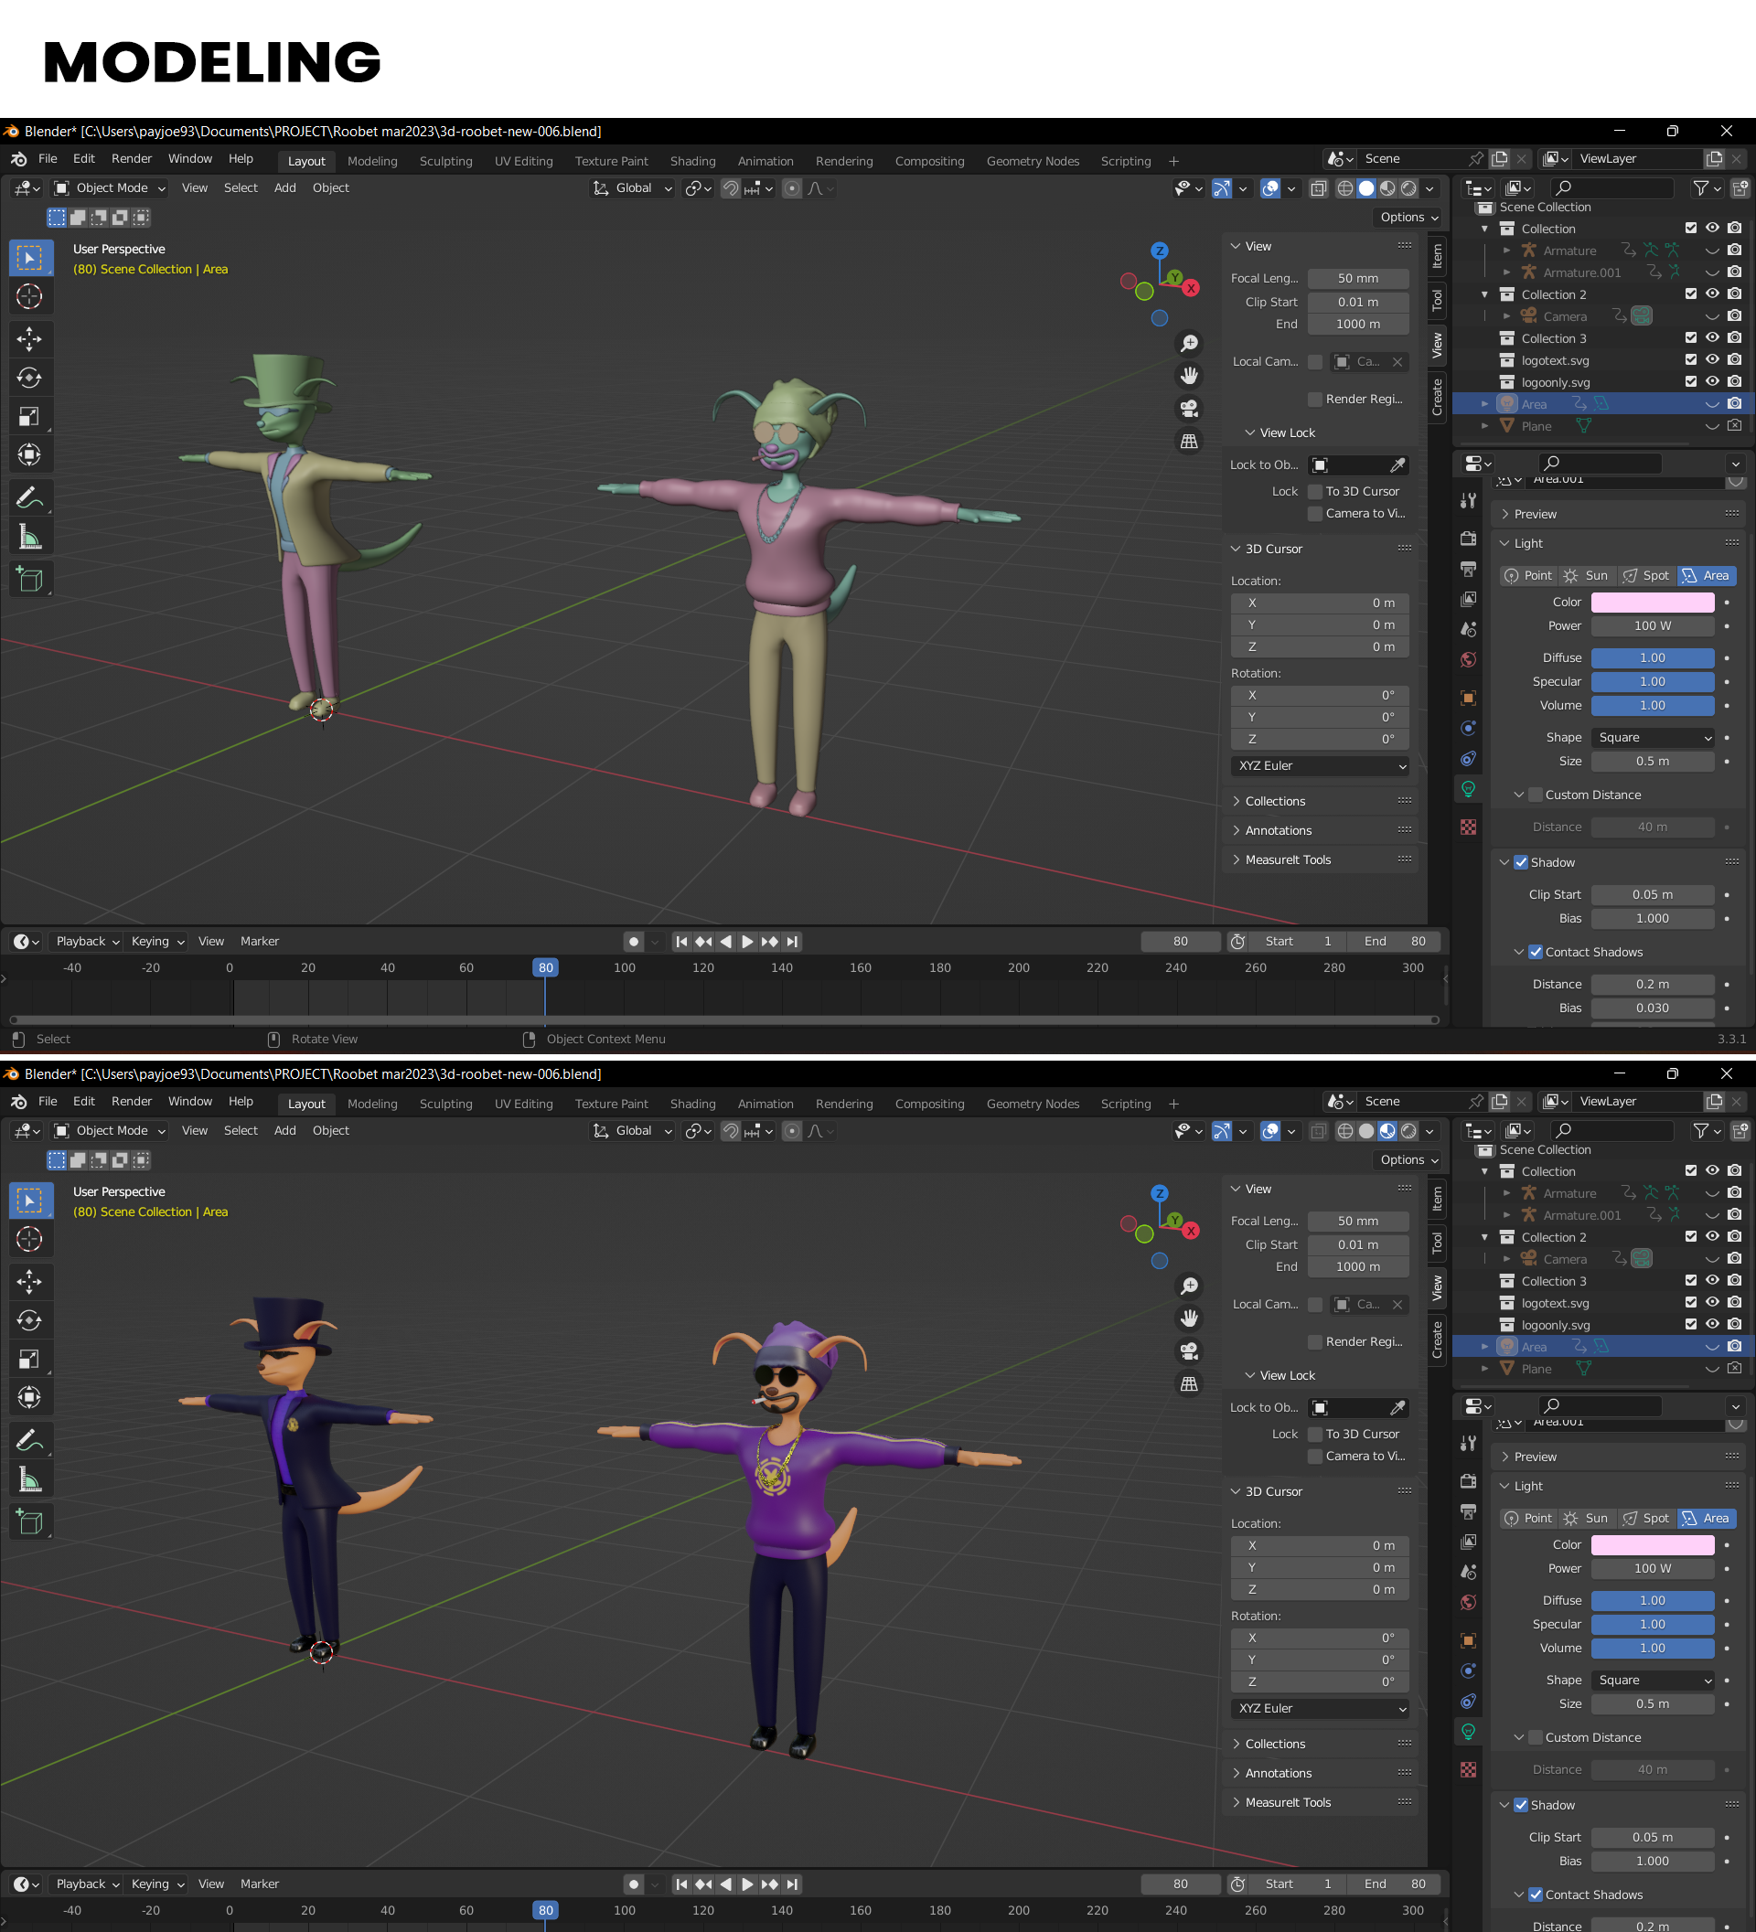Image resolution: width=1756 pixels, height=1932 pixels.
Task: Click the eyedropper next to Lock to Object, top window
Action: 1398,464
